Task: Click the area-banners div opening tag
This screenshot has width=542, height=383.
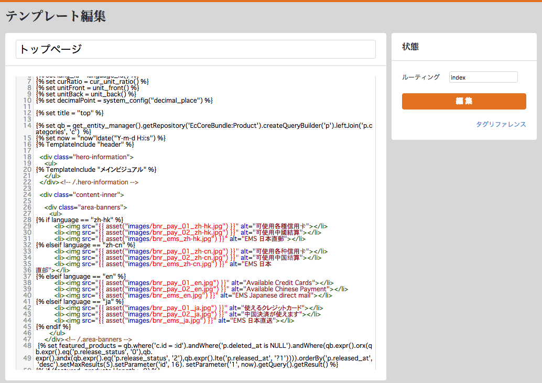Action: click(85, 207)
